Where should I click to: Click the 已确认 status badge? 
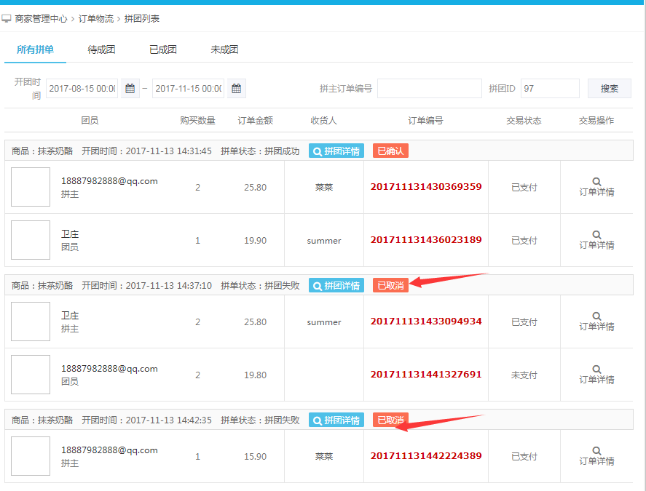pos(390,151)
